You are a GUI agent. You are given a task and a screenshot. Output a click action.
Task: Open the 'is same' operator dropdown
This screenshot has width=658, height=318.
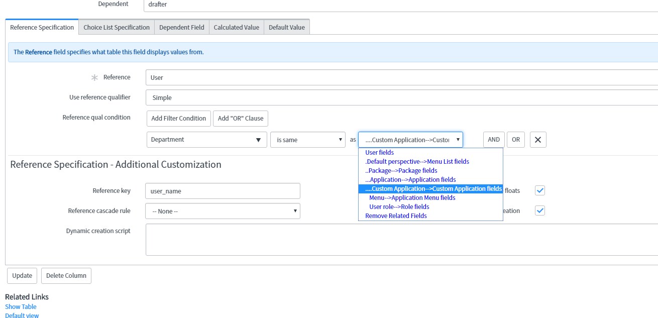(308, 140)
